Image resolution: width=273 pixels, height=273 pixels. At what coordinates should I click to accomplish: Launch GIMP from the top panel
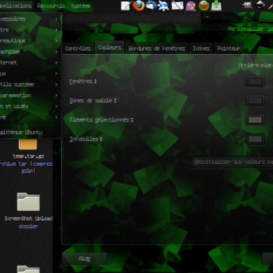pos(247,5)
